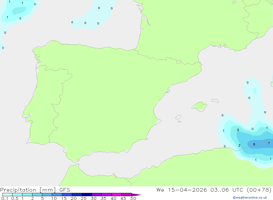Pick the 10–15 mm legend swatch
This screenshot has width=273, height=200.
(x=57, y=195)
